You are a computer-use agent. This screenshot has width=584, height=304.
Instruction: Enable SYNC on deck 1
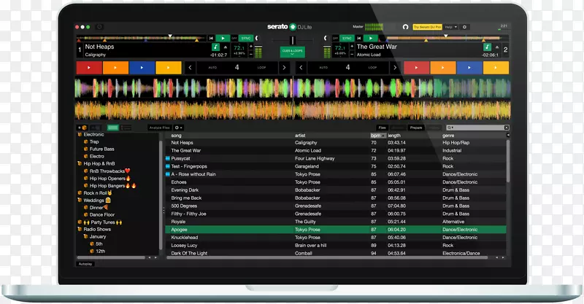[246, 38]
